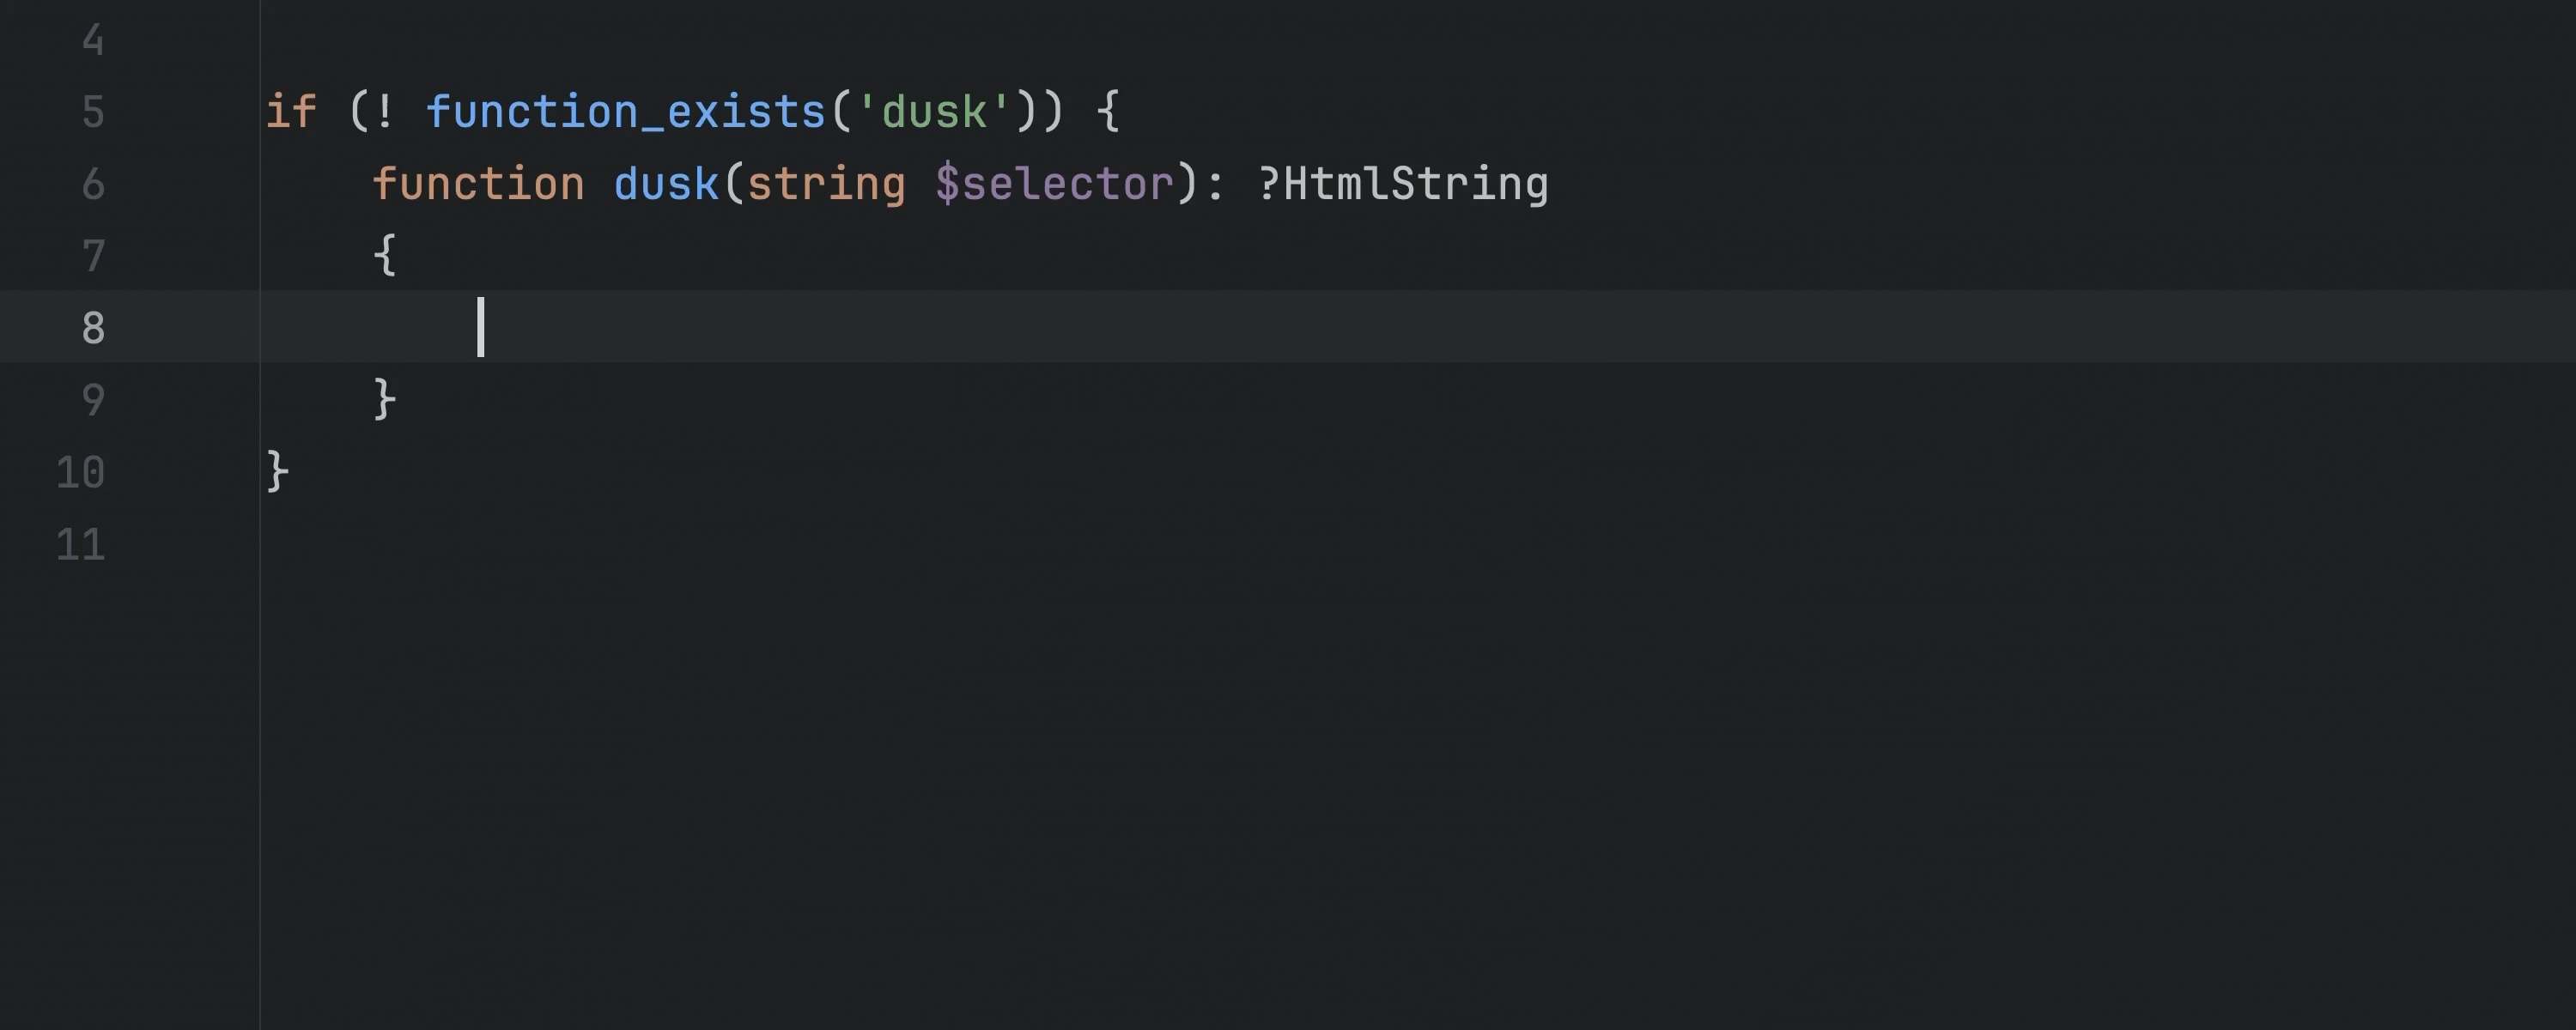Click the 'string' type hint
The image size is (2576, 1030).
(x=826, y=184)
